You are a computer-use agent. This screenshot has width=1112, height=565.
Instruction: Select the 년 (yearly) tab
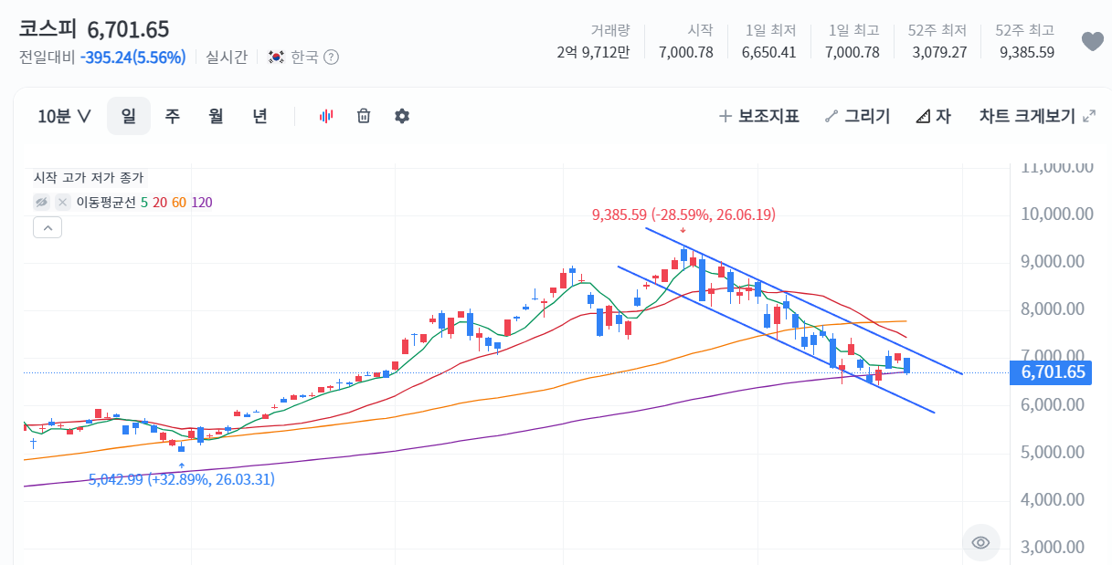tap(259, 116)
